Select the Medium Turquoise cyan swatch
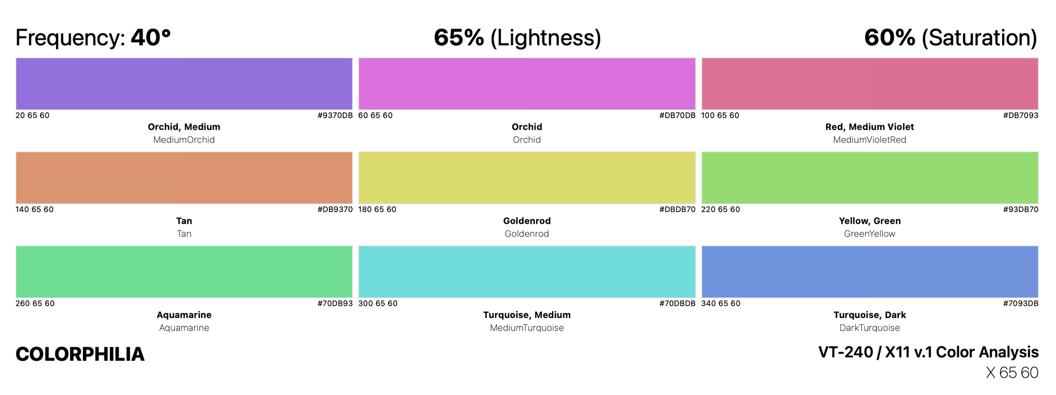Screen dimensions: 1056x395 pos(526,272)
